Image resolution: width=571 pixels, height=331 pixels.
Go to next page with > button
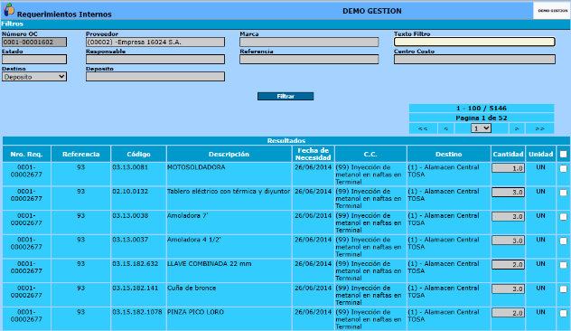(x=517, y=128)
